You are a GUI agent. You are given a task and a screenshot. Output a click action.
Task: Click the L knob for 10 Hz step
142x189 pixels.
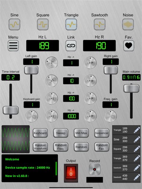[x=52, y=81]
